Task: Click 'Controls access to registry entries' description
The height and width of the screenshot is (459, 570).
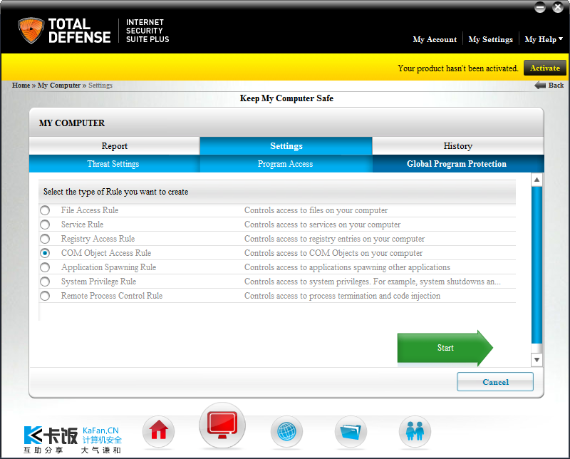Action: (x=334, y=239)
